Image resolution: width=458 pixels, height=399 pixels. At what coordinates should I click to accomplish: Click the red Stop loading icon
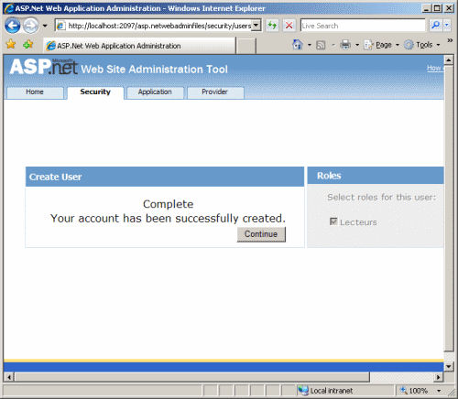289,26
